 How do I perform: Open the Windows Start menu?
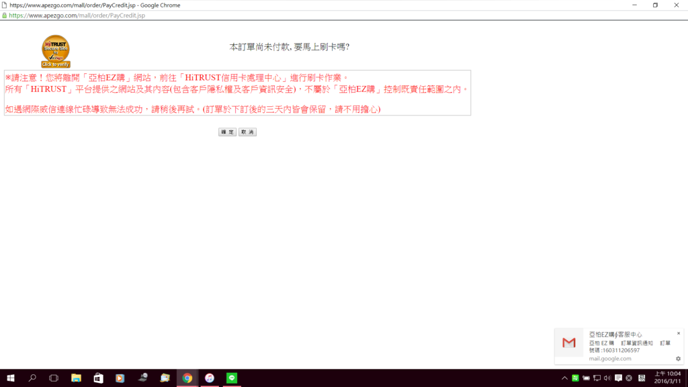pos(11,378)
